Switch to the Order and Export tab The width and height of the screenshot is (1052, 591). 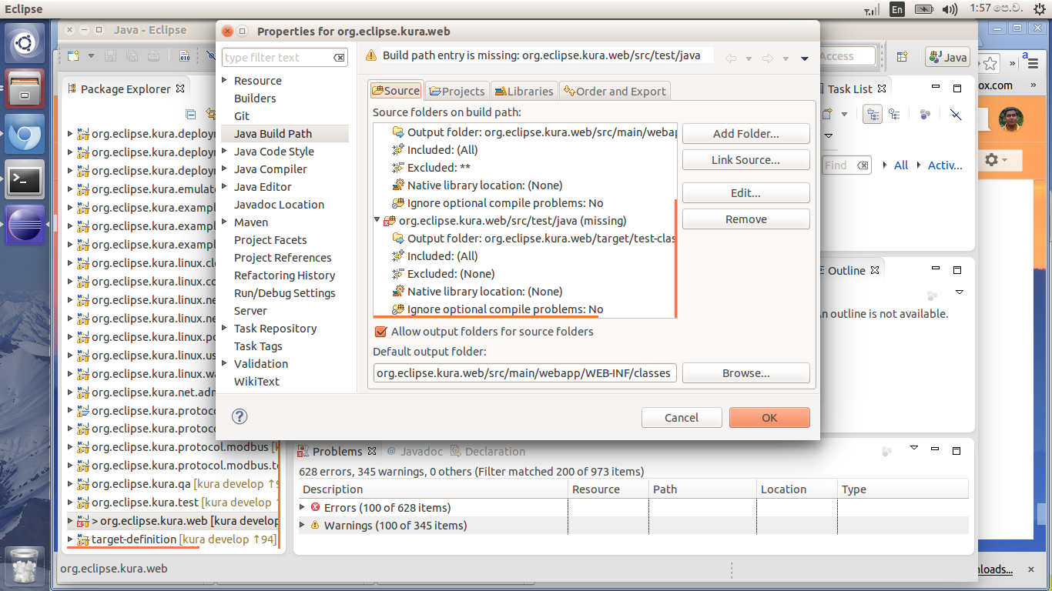(x=615, y=91)
